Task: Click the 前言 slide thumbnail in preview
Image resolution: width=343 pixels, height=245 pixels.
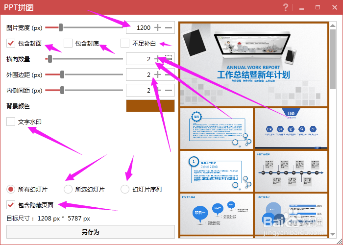Action: (x=217, y=128)
